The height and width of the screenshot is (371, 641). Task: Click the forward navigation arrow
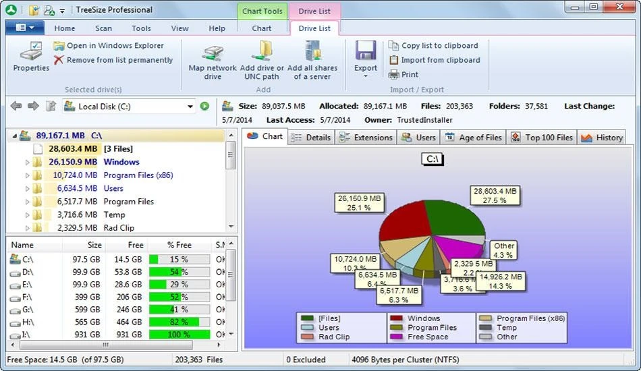33,106
